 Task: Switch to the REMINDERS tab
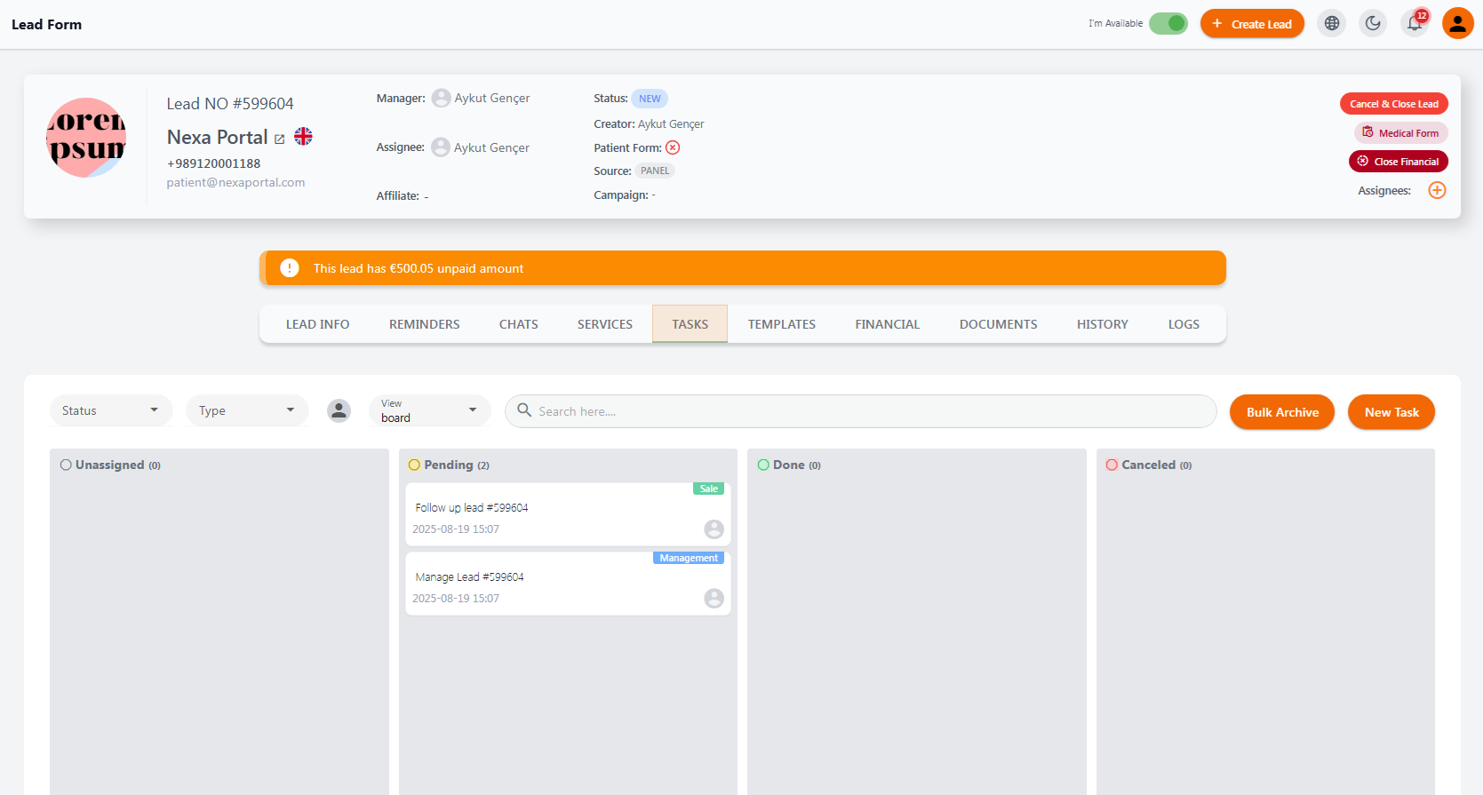[x=425, y=324]
